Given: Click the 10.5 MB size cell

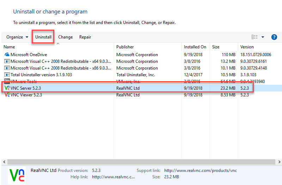Looking at the screenshot, I should tap(228, 74).
